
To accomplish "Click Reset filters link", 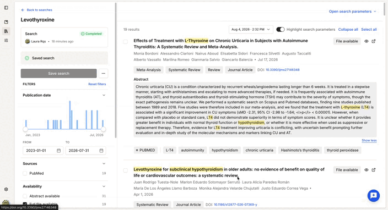I will click(97, 84).
